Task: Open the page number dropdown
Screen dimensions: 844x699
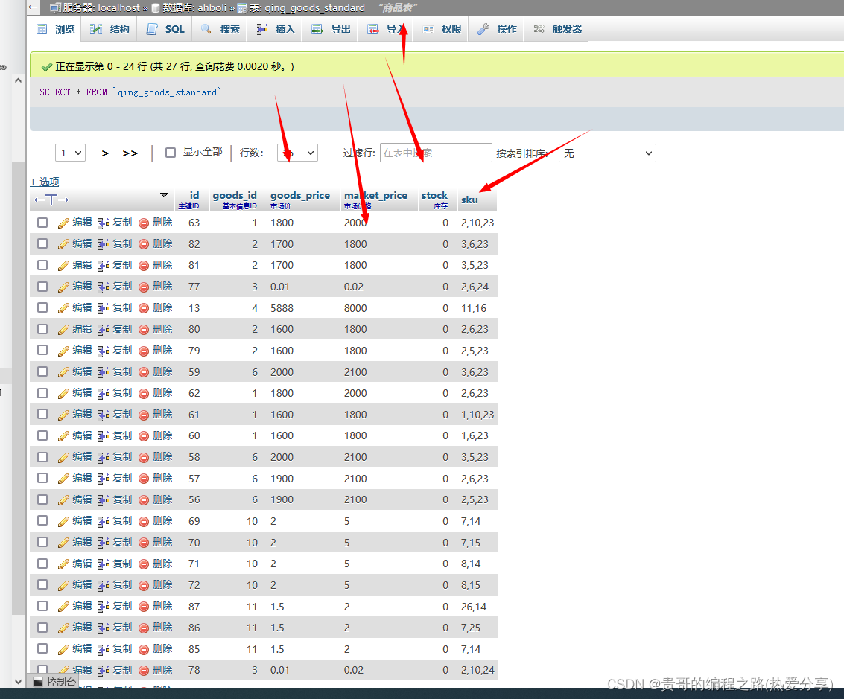Action: click(x=71, y=153)
